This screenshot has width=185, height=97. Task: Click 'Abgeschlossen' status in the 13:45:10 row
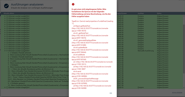pos(162,16)
